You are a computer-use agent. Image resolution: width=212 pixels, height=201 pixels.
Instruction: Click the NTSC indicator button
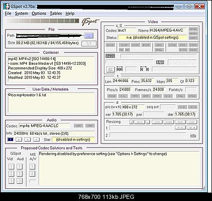[192, 96]
